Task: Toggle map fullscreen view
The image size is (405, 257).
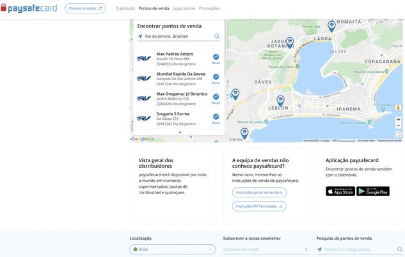Action: [399, 135]
